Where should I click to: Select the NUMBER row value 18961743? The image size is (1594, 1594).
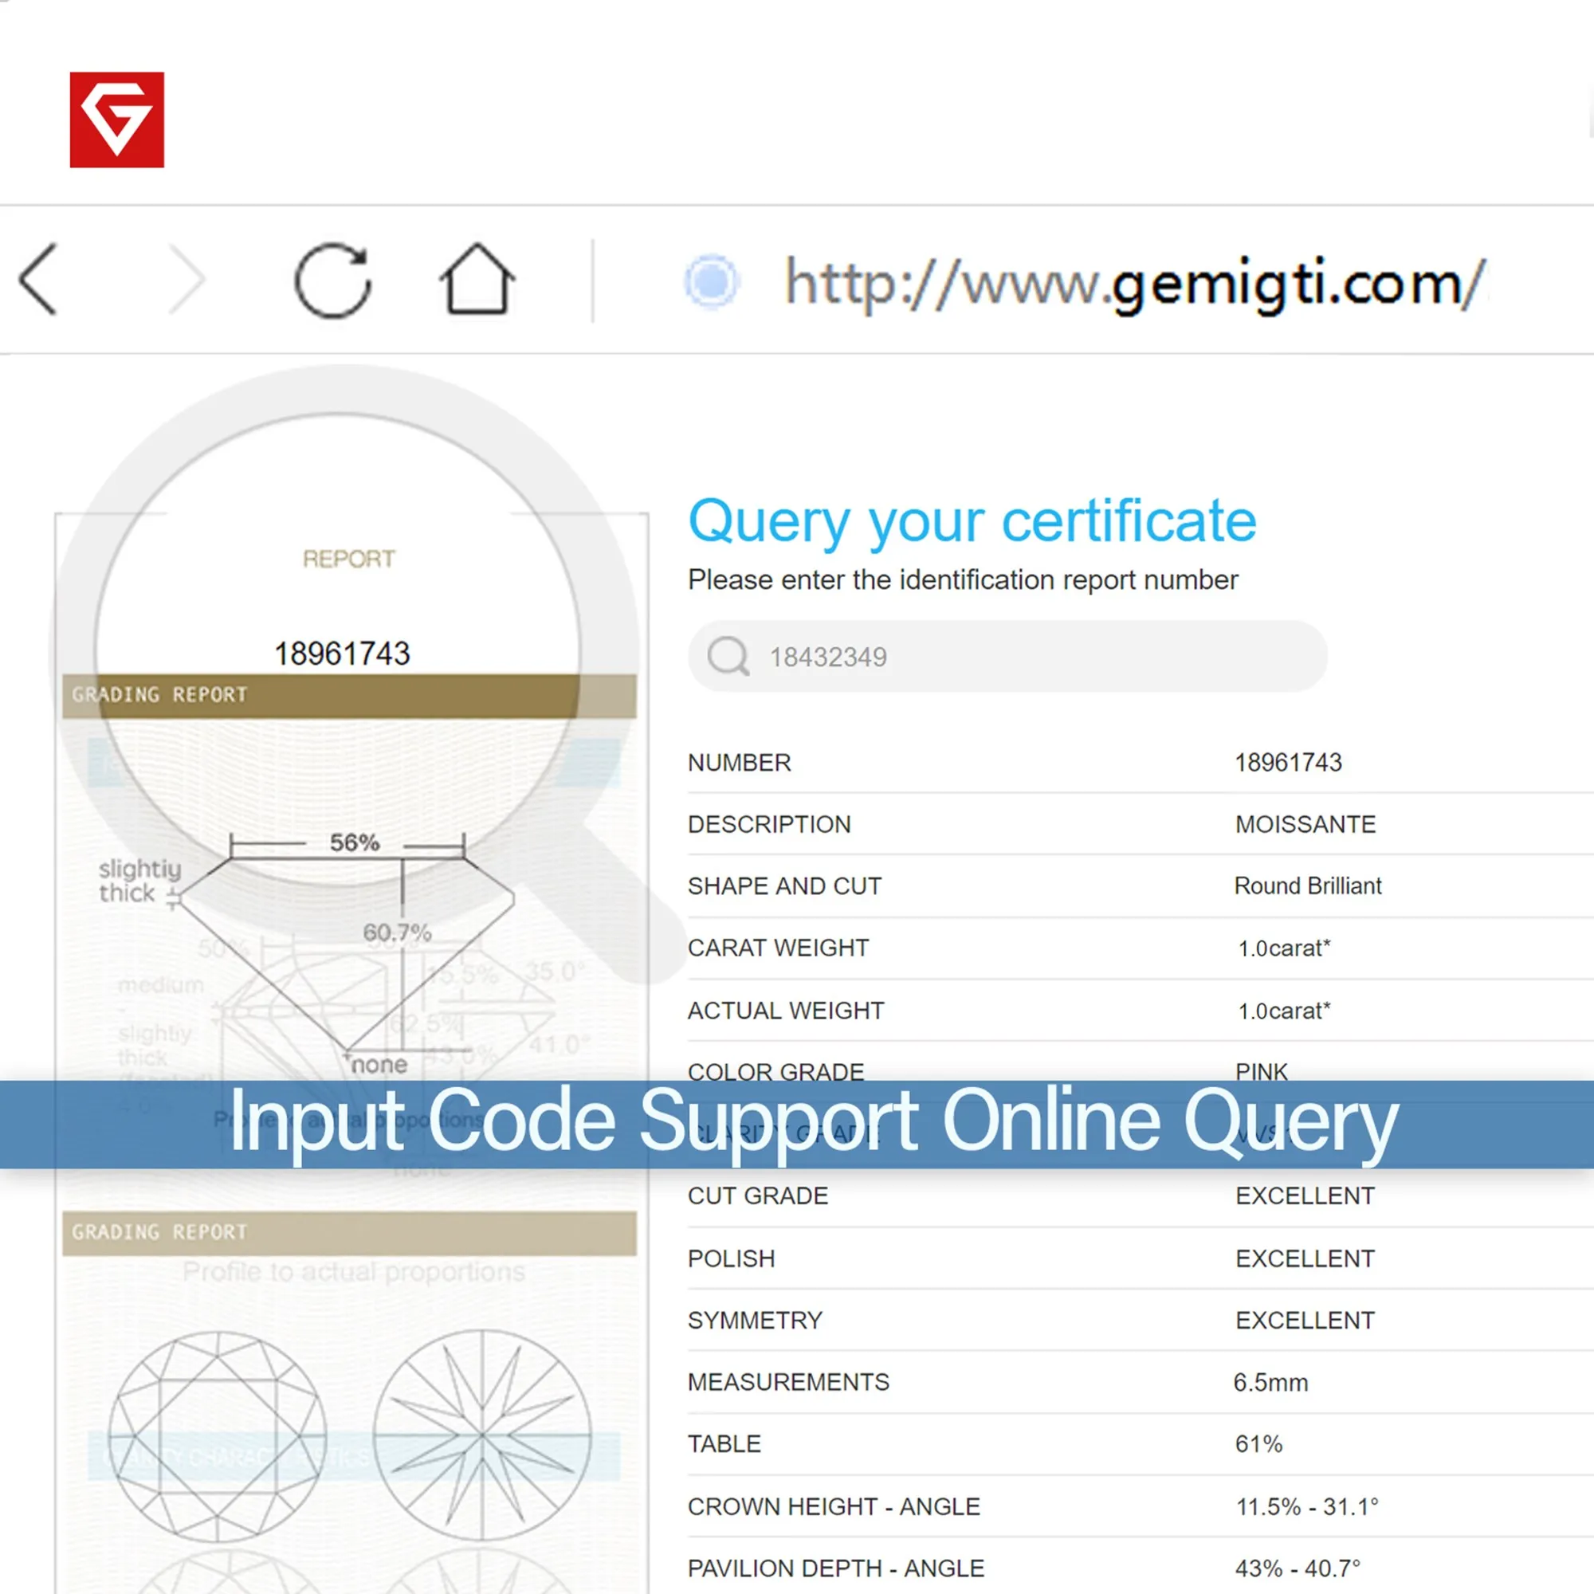click(x=1287, y=763)
